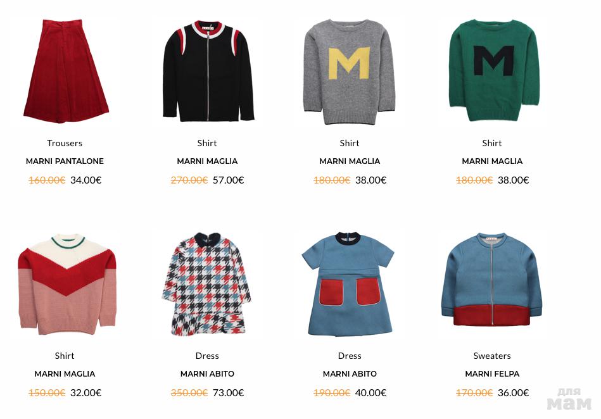Open the houndstooth patterned dress photo

coord(206,284)
